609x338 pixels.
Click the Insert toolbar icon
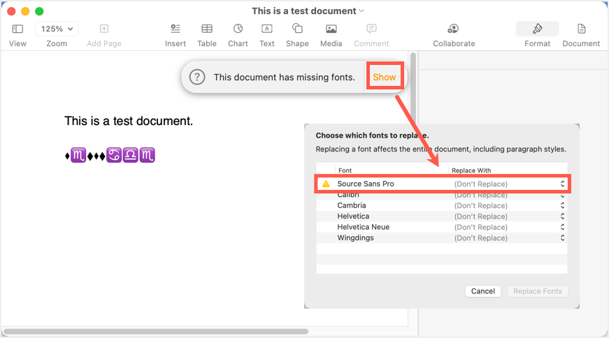click(175, 29)
